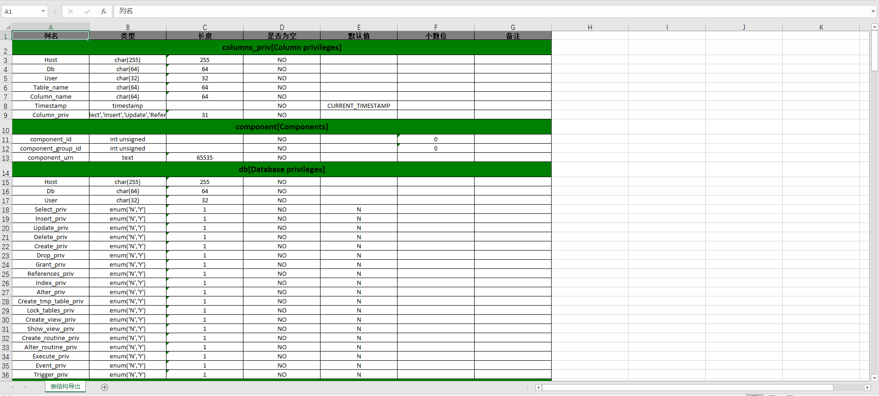Click the Table_name cell
Viewport: 879px width, 396px height.
click(x=51, y=88)
